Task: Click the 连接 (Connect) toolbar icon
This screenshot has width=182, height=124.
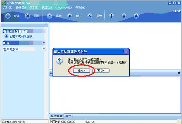Action: [x=50, y=16]
